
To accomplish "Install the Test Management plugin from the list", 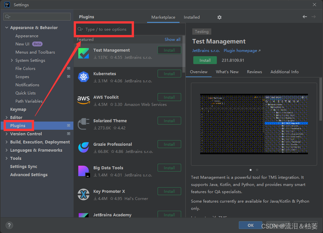I will [169, 50].
